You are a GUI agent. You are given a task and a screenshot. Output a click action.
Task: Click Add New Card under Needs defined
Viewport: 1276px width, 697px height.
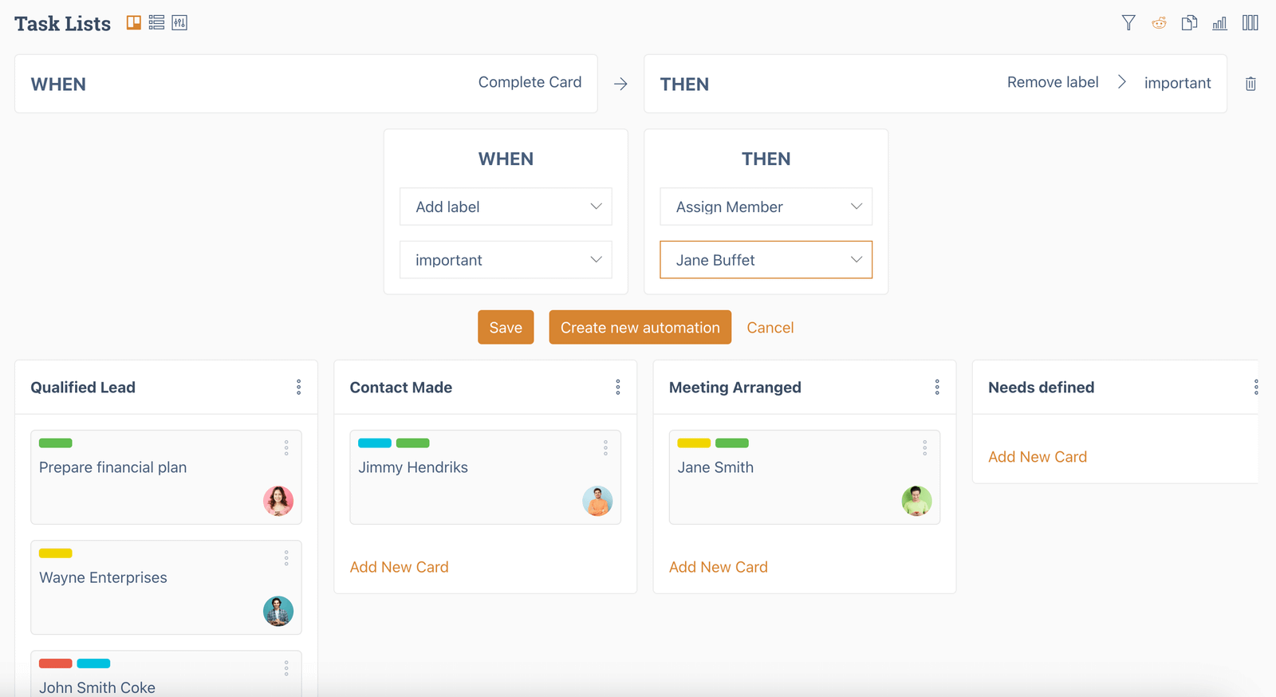tap(1038, 456)
